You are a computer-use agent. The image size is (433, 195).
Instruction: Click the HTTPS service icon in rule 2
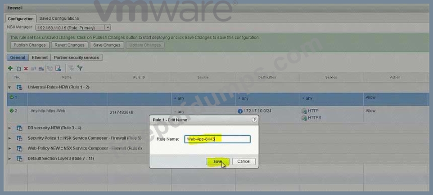[x=304, y=118]
